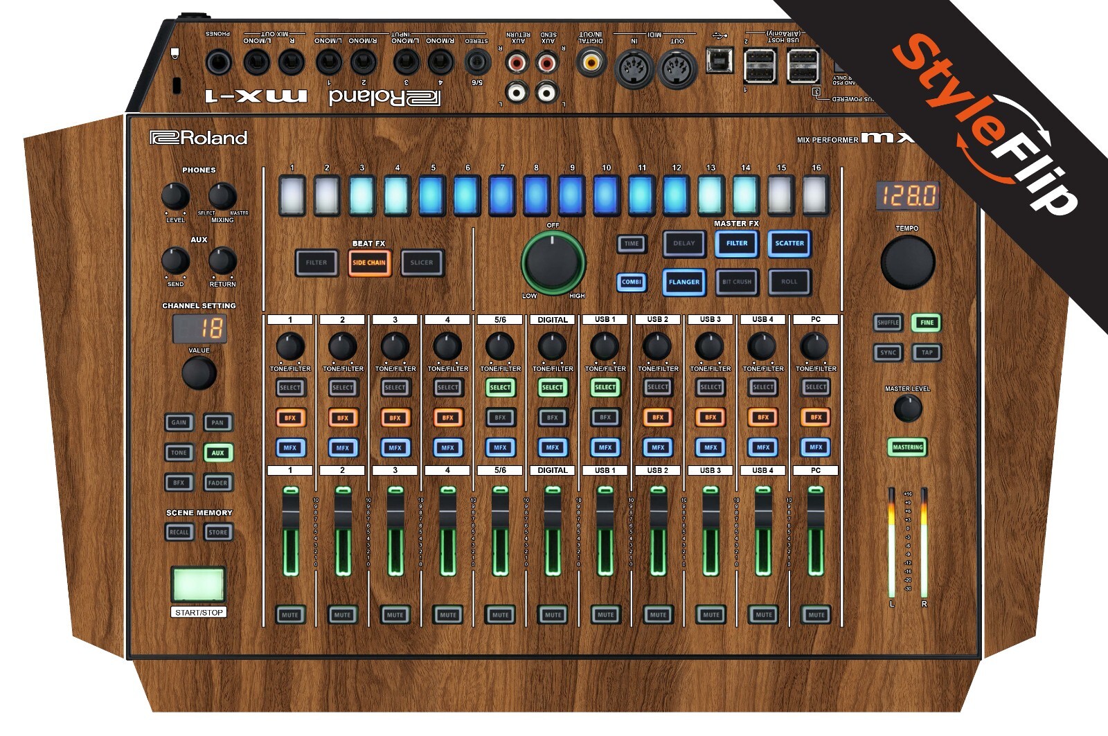
Task: Toggle MFX on the DIGITAL channel
Action: pyautogui.click(x=553, y=448)
